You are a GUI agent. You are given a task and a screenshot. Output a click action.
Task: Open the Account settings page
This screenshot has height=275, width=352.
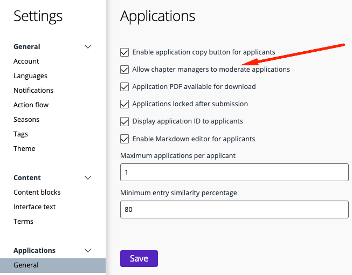(26, 61)
